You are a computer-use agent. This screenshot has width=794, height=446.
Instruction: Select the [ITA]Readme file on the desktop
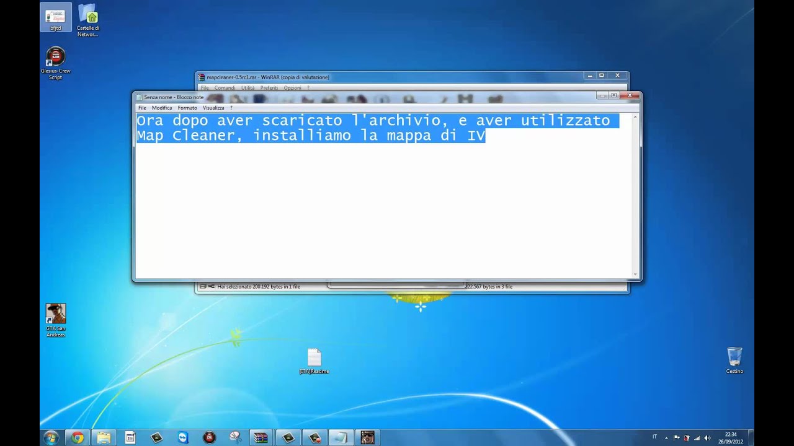[314, 361]
